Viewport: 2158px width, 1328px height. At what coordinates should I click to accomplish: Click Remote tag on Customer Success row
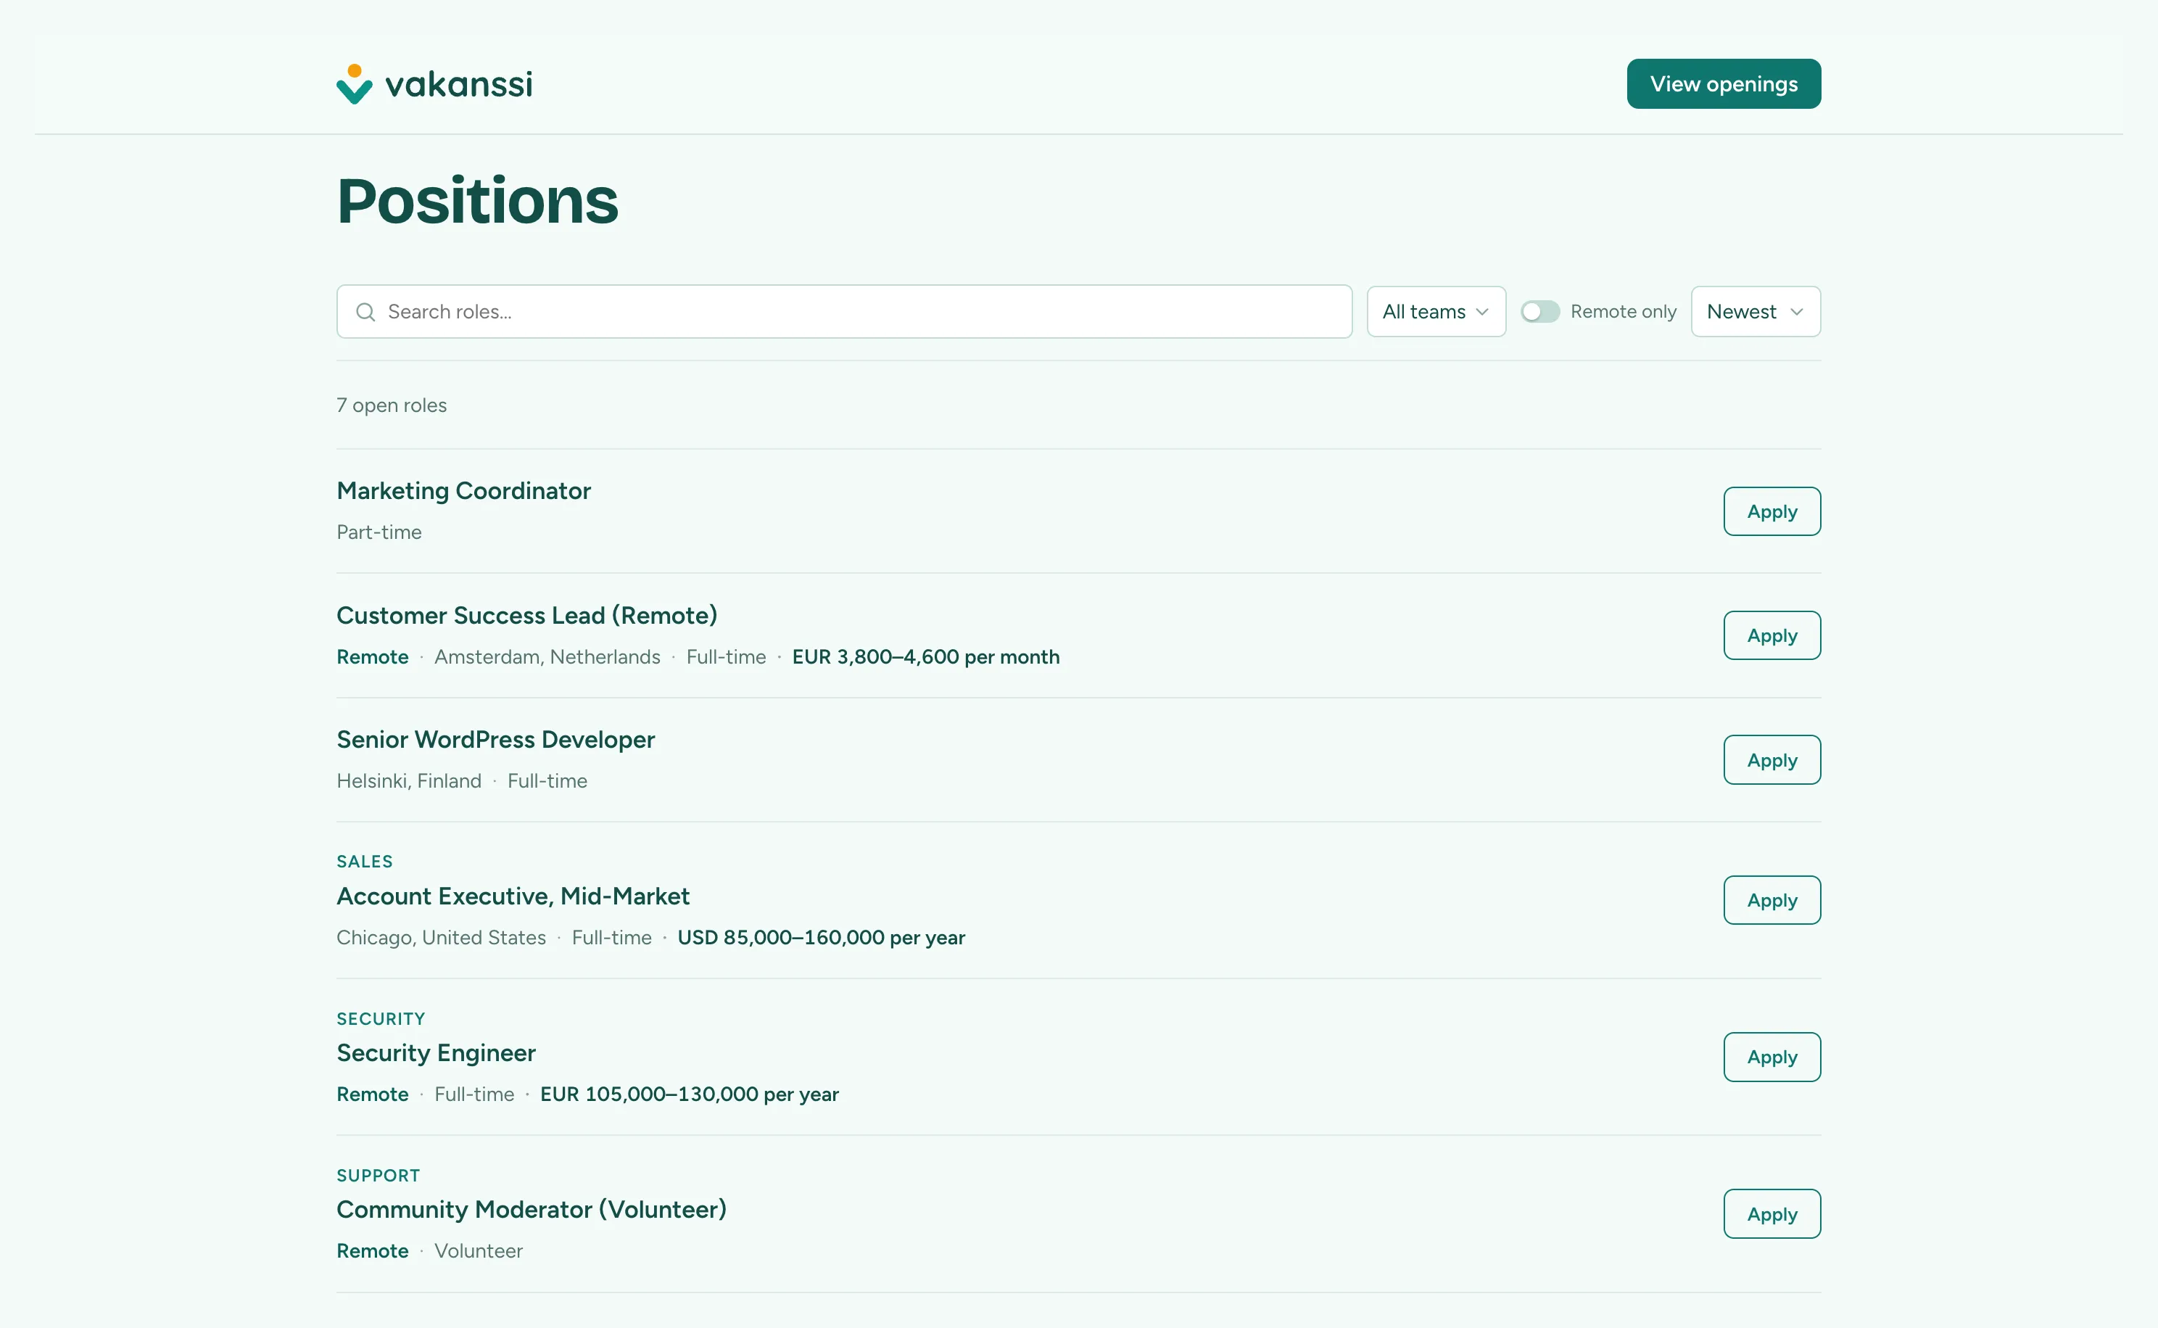click(x=372, y=657)
